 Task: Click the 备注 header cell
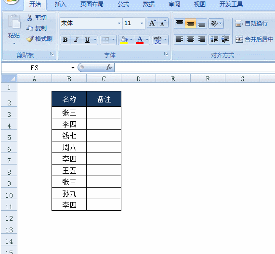(104, 99)
